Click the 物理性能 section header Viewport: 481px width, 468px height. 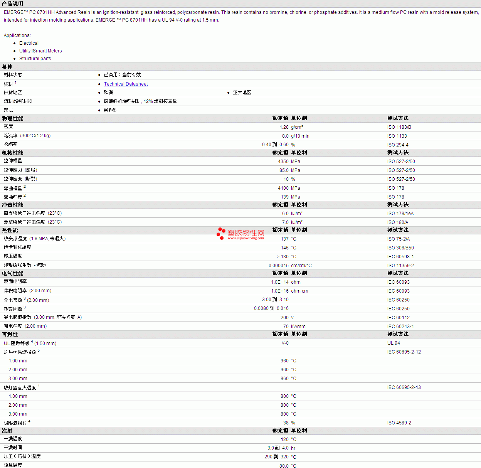[x=12, y=118]
